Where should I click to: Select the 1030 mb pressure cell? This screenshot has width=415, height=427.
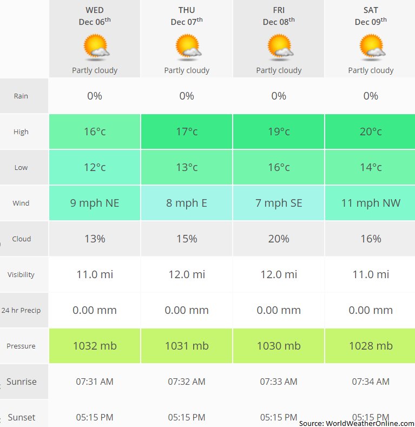pyautogui.click(x=279, y=346)
